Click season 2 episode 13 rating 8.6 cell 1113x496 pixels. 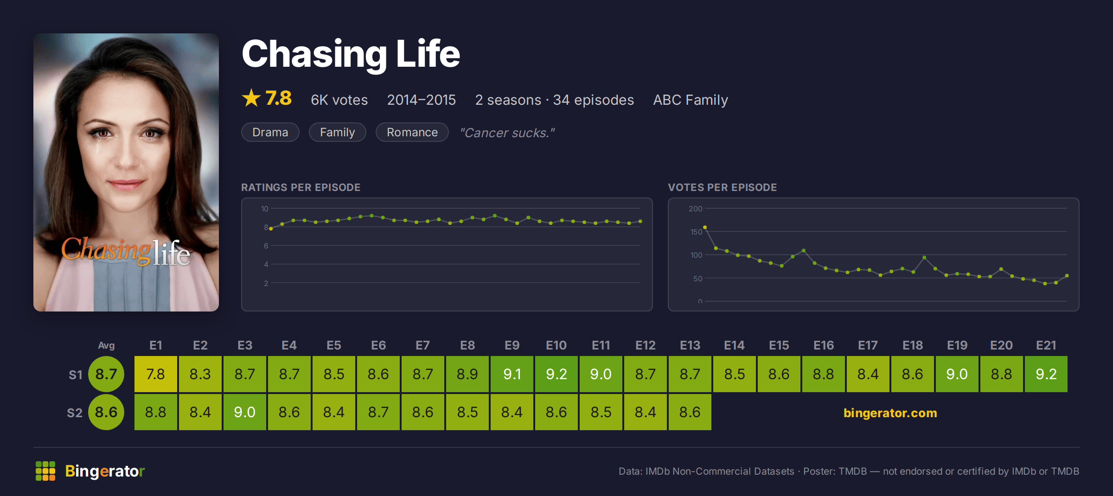[690, 412]
